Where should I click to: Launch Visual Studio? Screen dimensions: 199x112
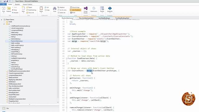(86, 10)
